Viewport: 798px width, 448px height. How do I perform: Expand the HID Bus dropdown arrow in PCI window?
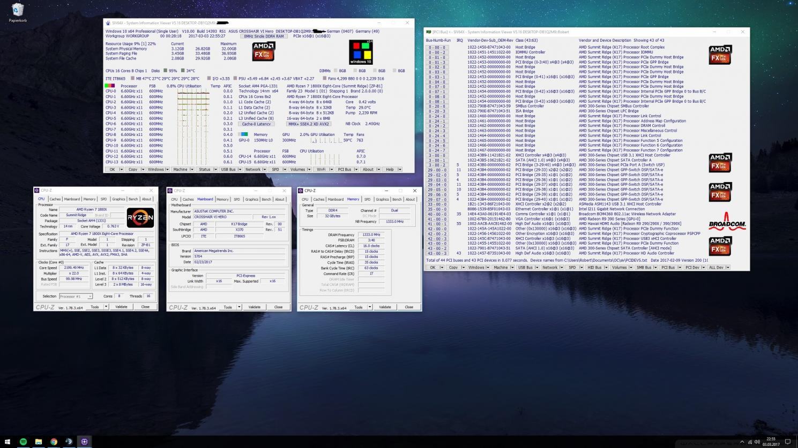606,268
